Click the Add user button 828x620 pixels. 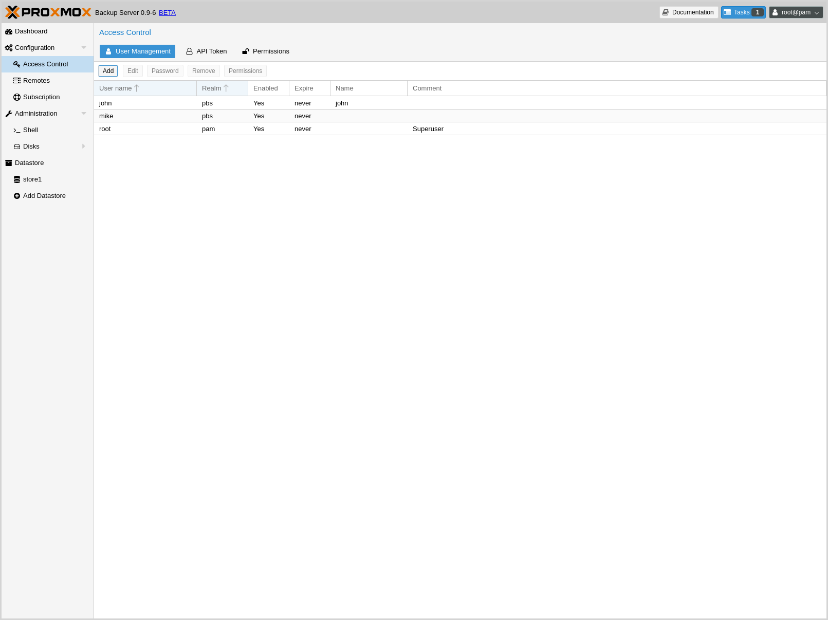point(108,71)
